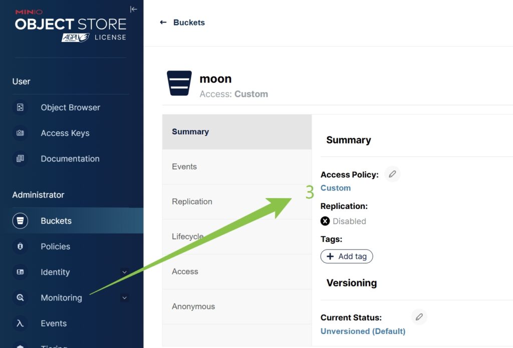The height and width of the screenshot is (348, 513).
Task: Click the Object Browser icon in sidebar
Action: point(20,107)
